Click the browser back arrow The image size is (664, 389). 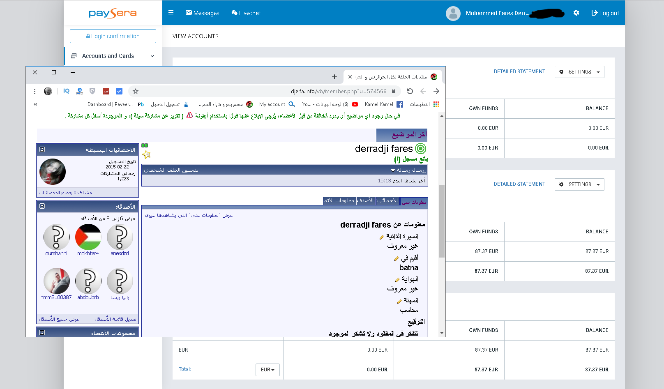(x=423, y=91)
